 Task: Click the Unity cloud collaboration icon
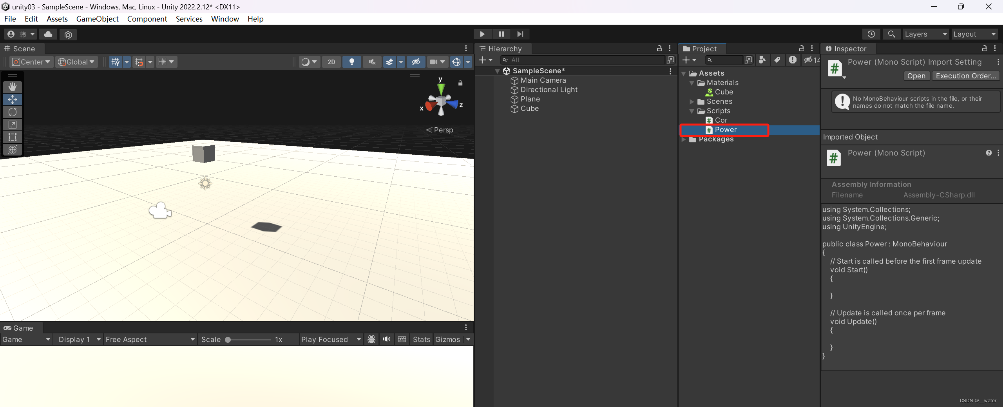pos(48,34)
